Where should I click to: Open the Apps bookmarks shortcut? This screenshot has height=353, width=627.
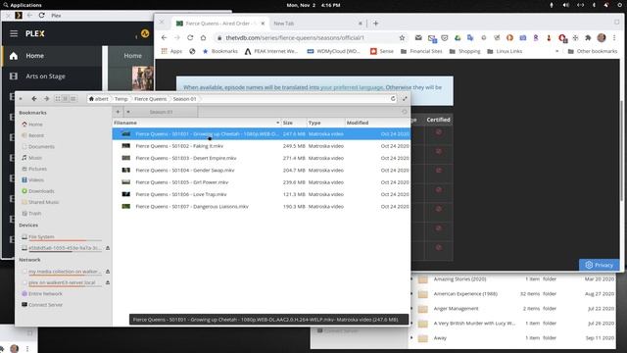coord(171,51)
